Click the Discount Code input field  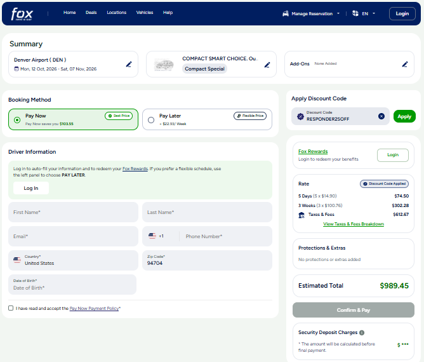[x=341, y=116]
